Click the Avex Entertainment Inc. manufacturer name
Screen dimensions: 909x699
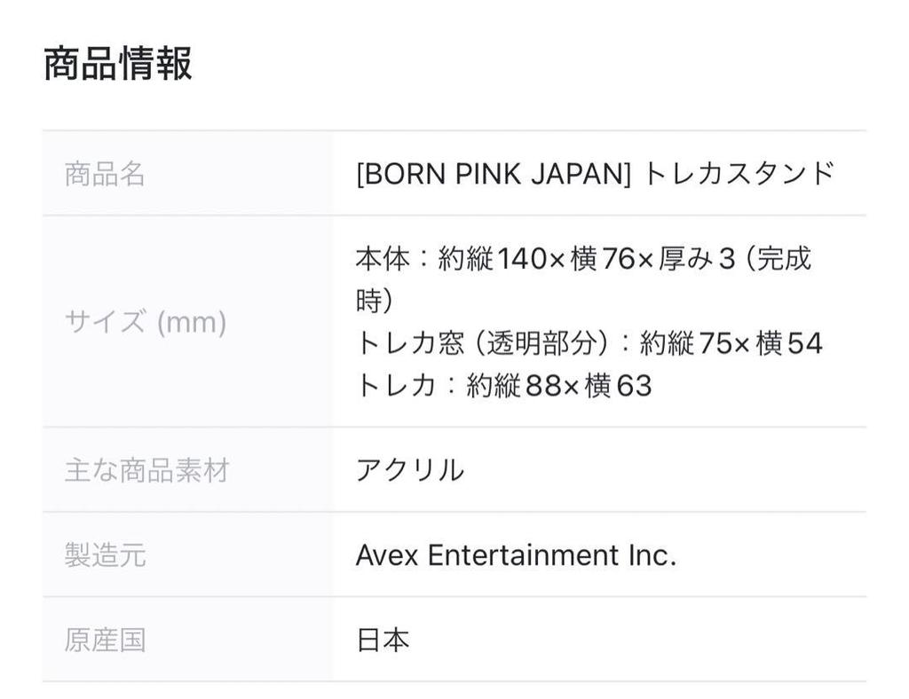516,555
